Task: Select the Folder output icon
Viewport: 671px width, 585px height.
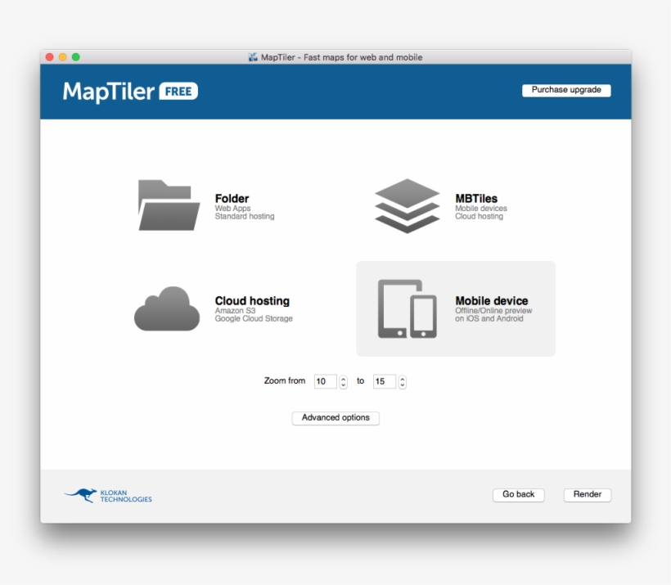Action: [x=169, y=205]
